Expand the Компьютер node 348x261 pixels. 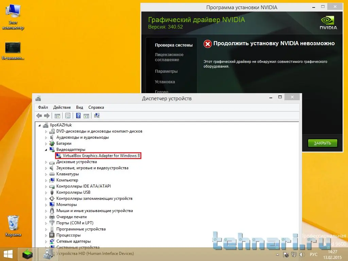point(46,180)
